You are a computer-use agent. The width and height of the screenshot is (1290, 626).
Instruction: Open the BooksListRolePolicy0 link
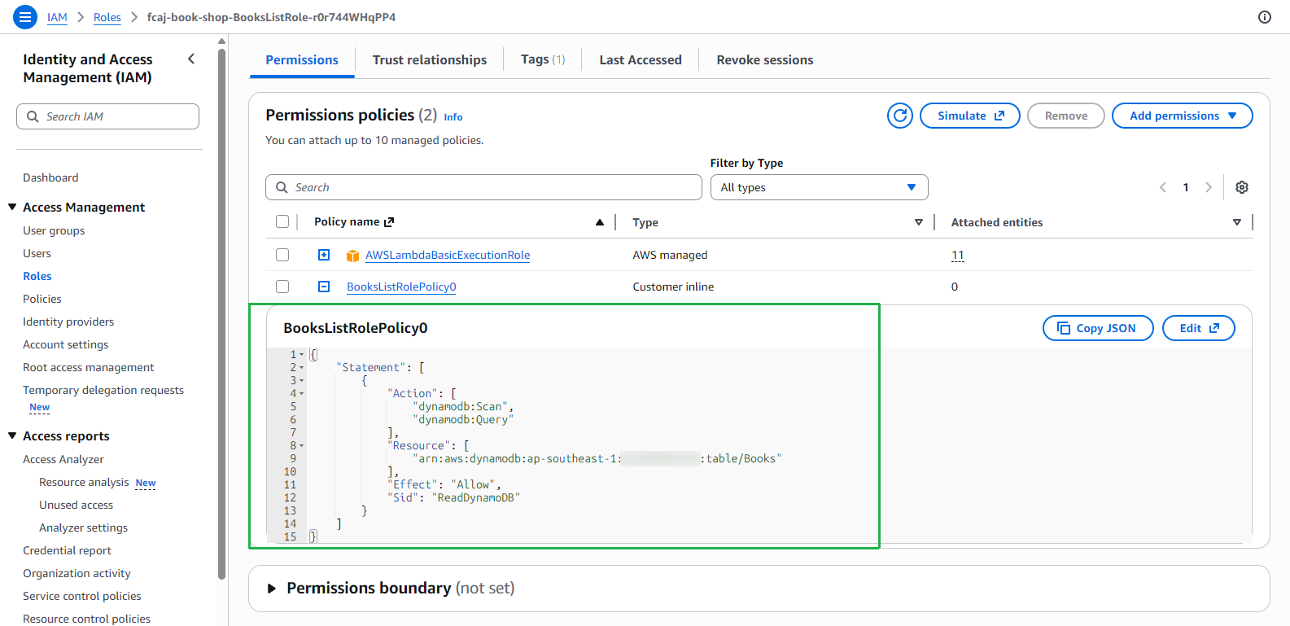(401, 287)
